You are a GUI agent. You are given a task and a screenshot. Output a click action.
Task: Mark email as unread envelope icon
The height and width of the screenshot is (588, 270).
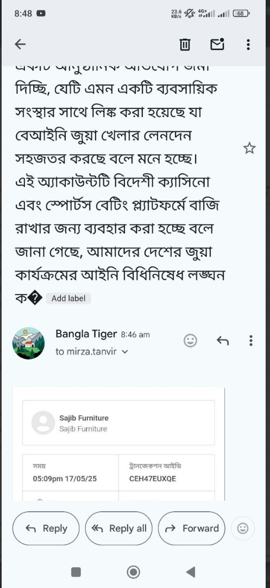(217, 44)
